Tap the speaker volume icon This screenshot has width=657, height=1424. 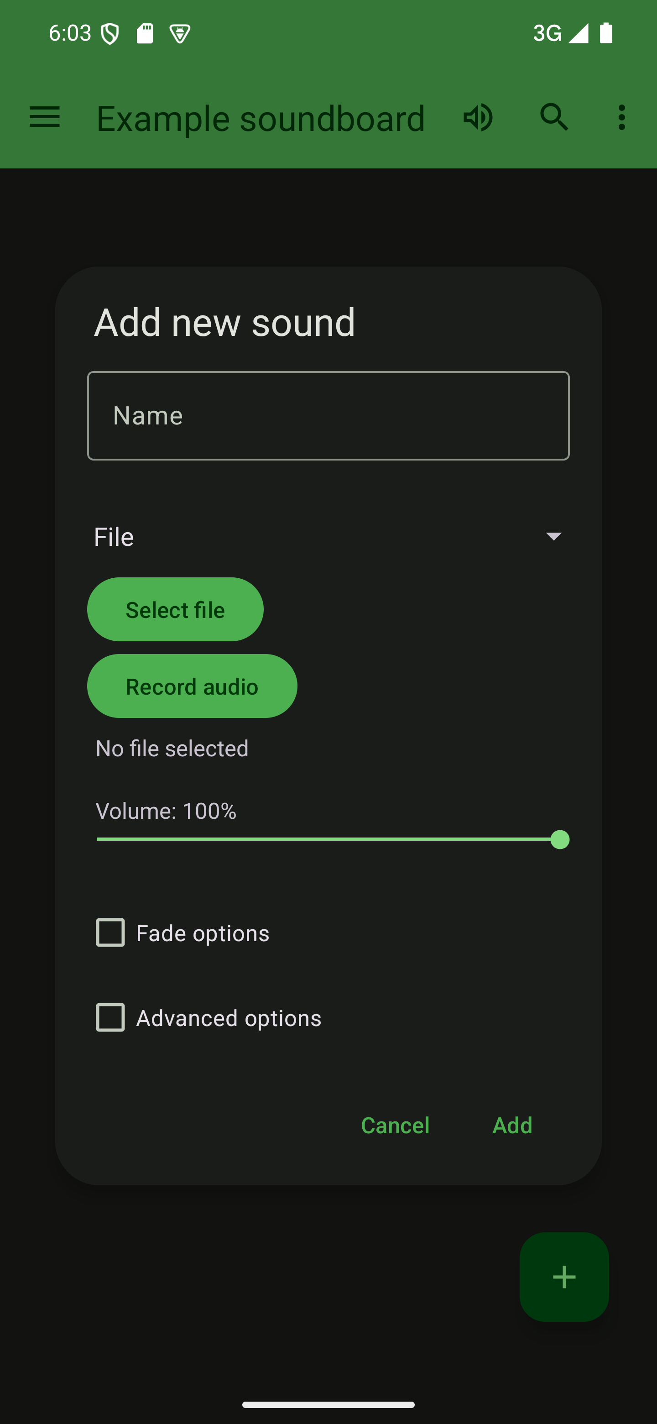click(x=478, y=117)
